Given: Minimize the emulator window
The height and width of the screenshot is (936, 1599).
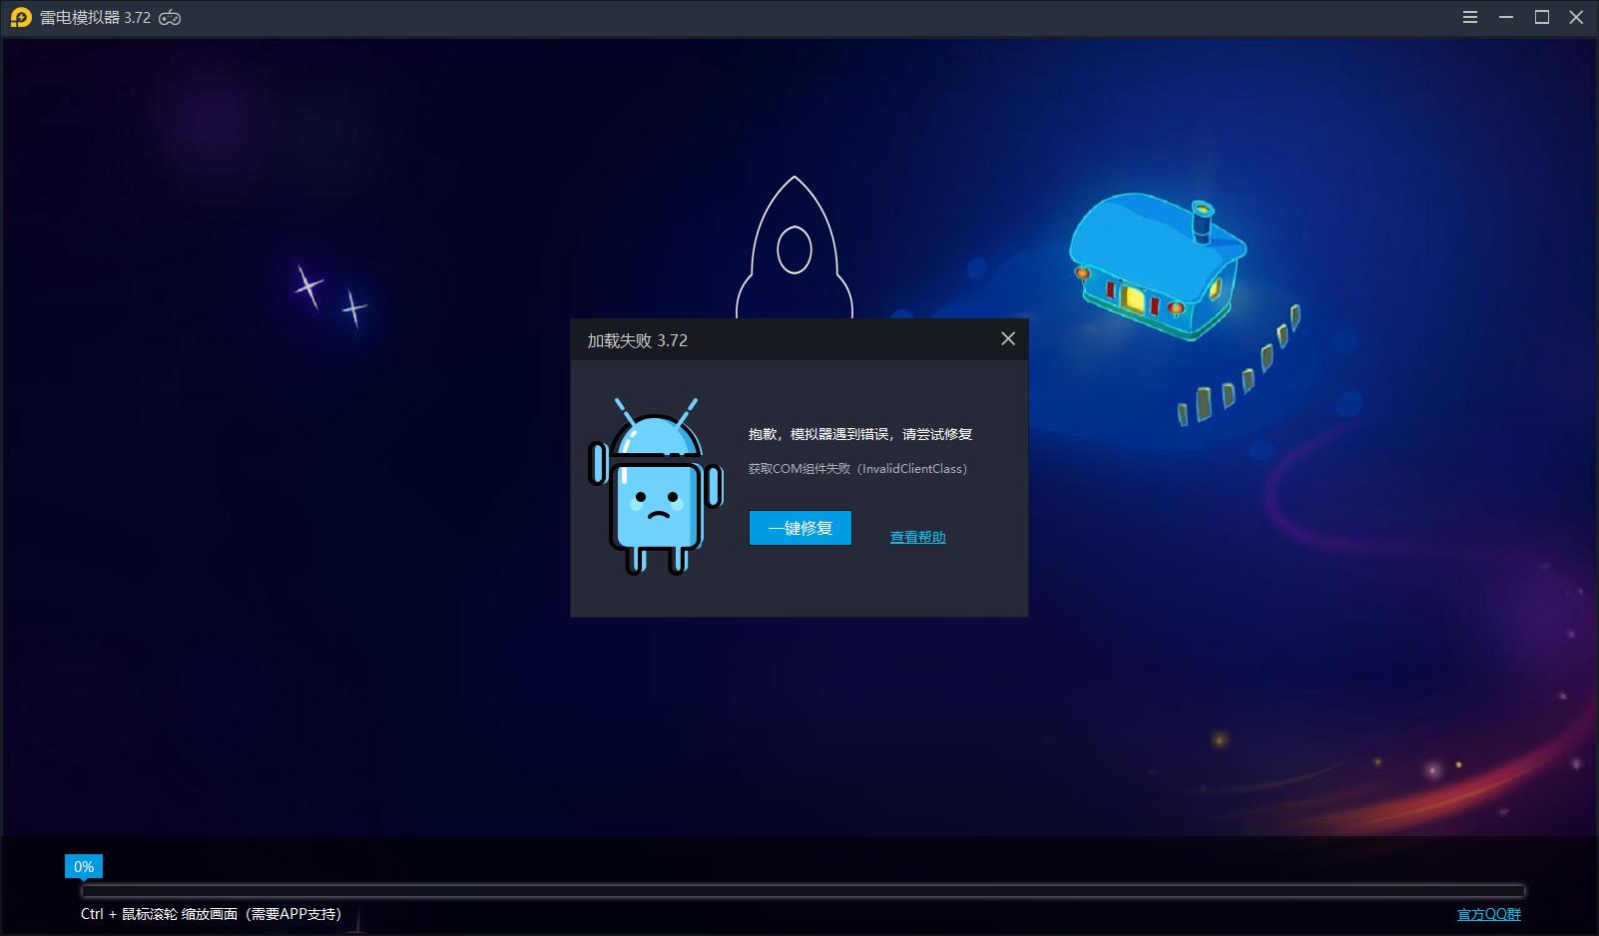Looking at the screenshot, I should point(1506,18).
